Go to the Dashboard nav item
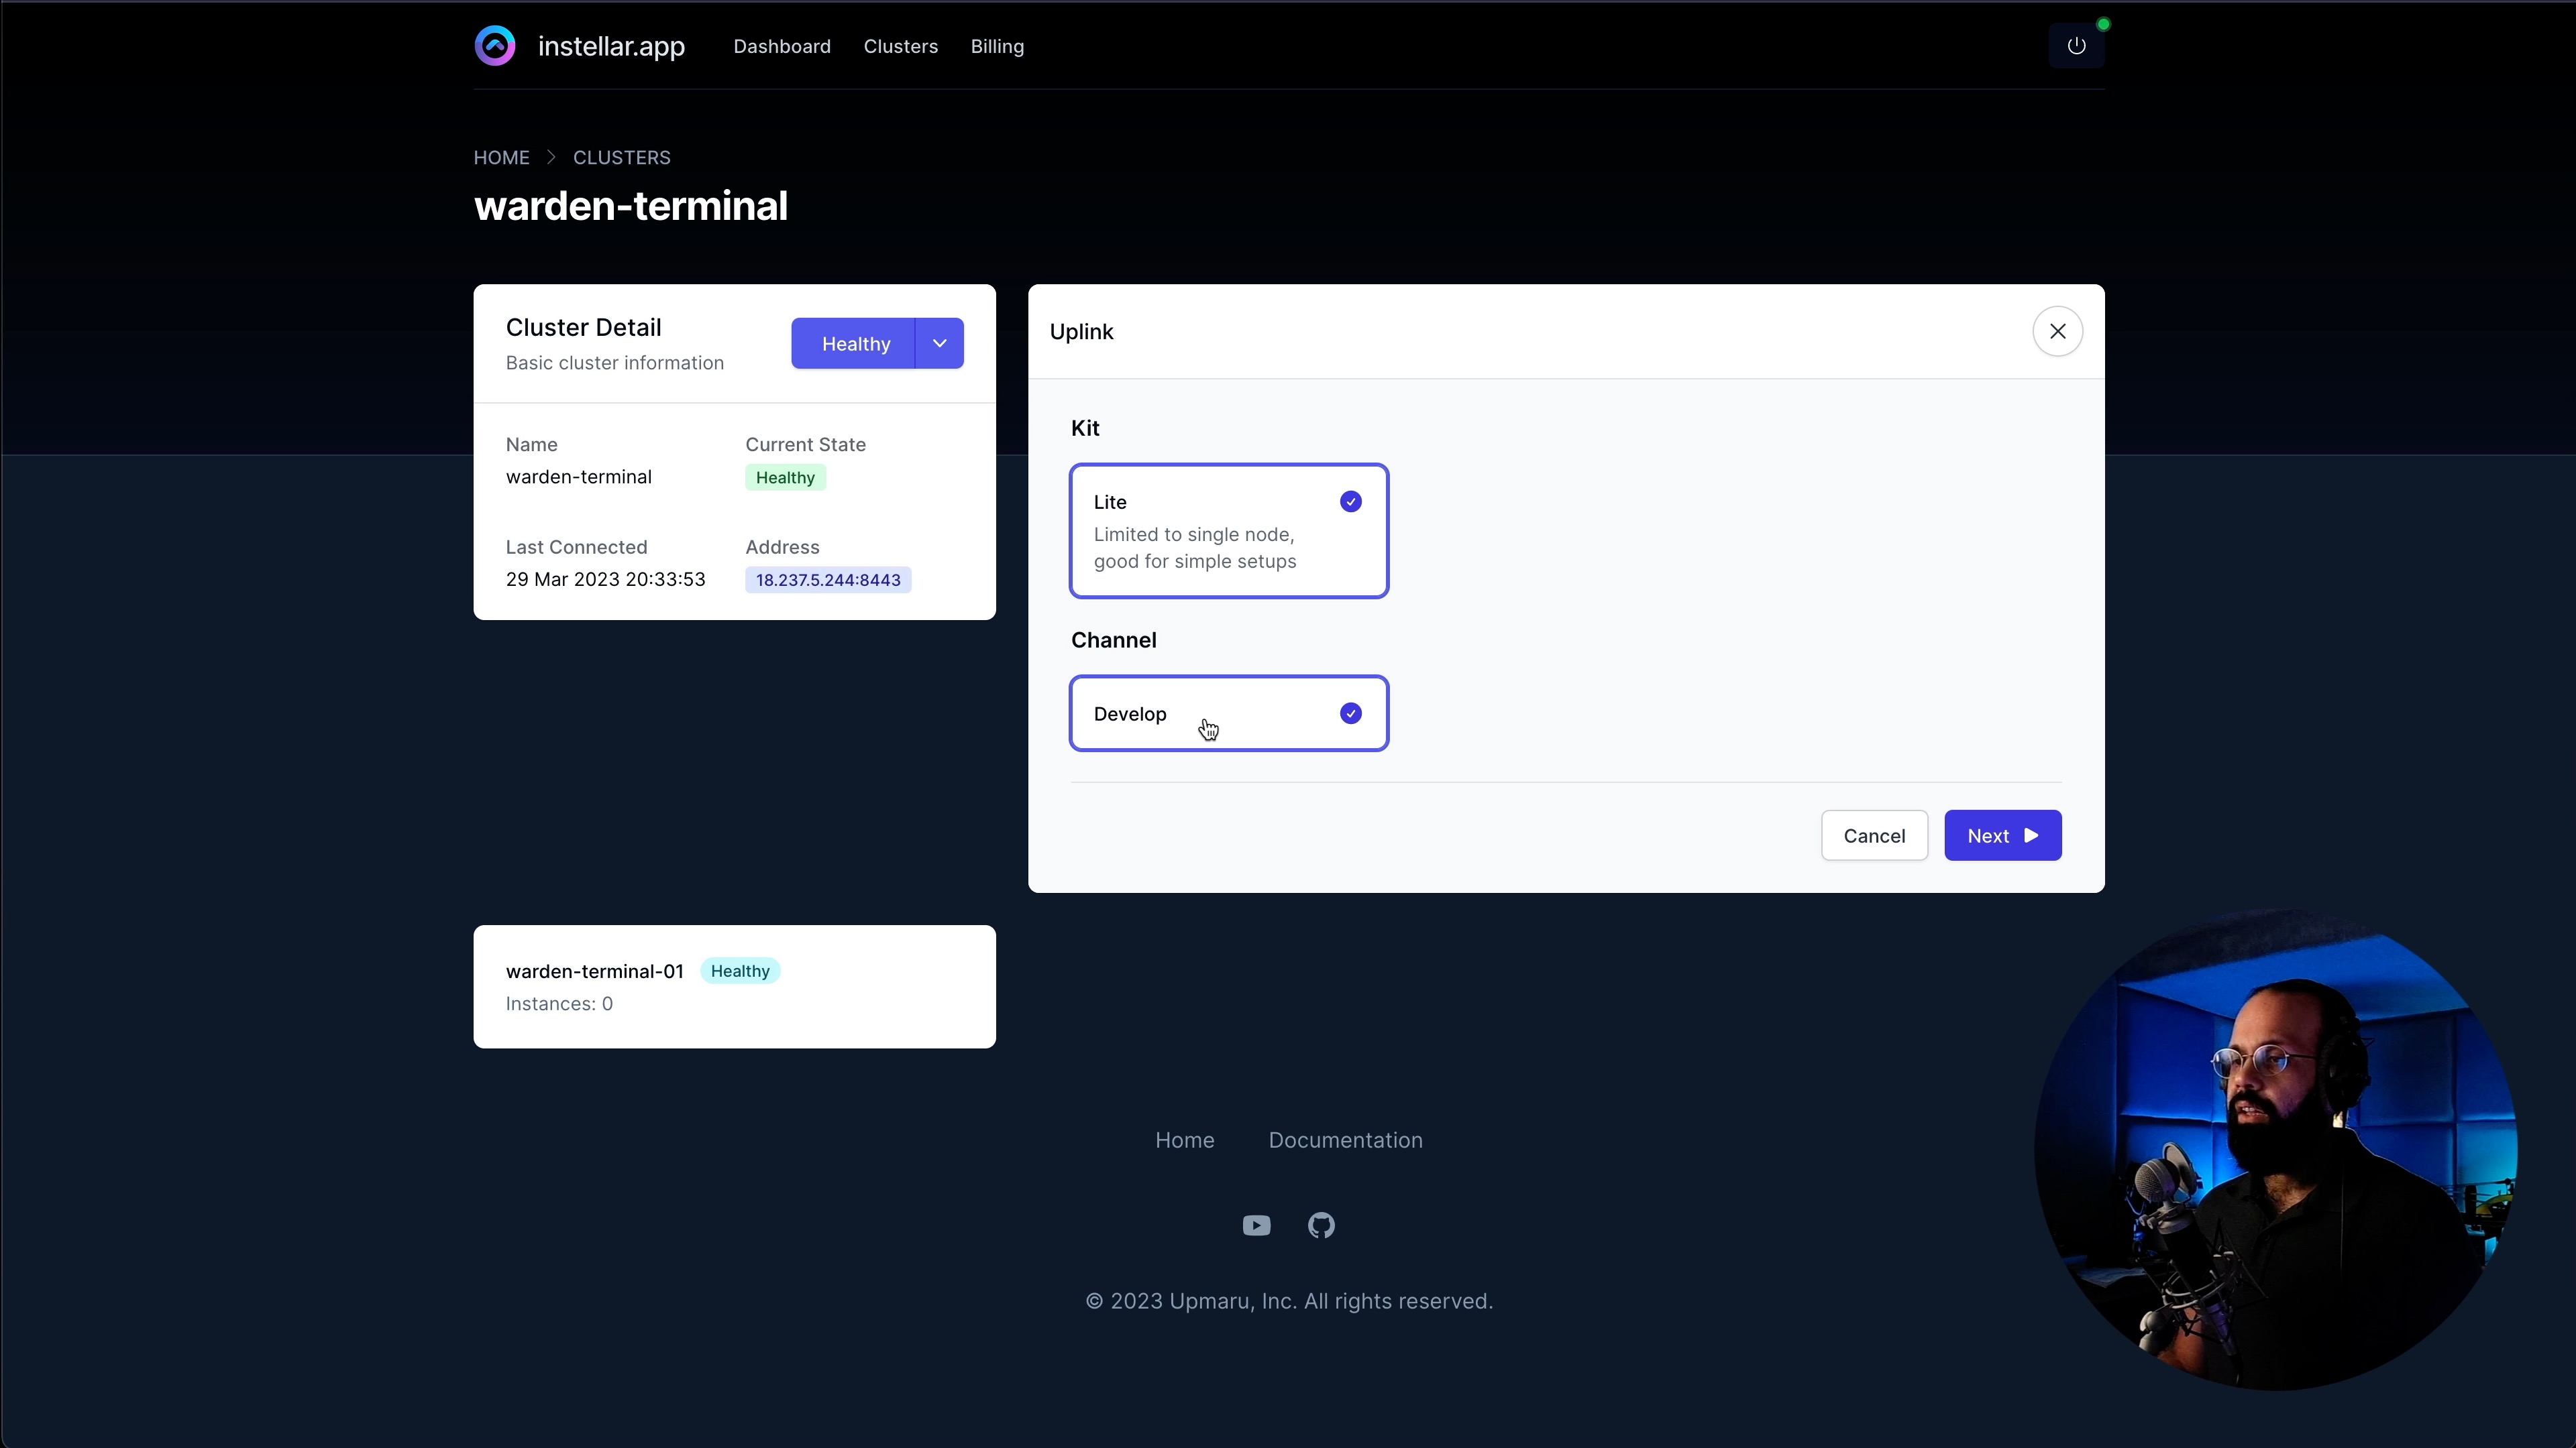The height and width of the screenshot is (1448, 2576). tap(781, 46)
